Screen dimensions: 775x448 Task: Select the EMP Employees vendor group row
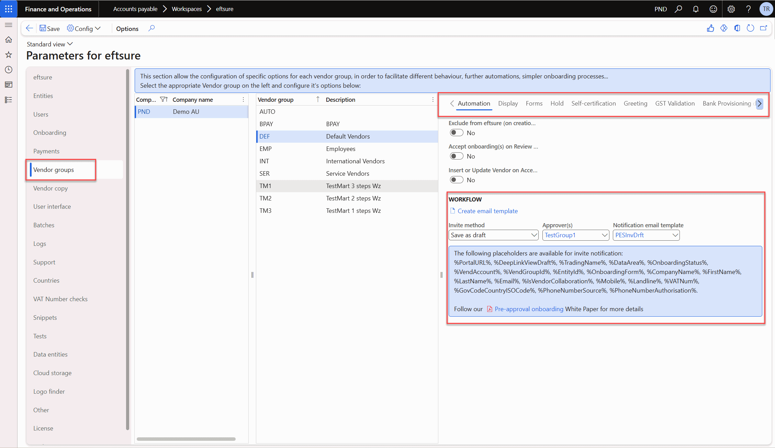pyautogui.click(x=347, y=149)
